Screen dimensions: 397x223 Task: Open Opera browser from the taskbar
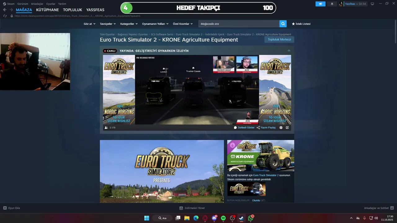(205, 218)
